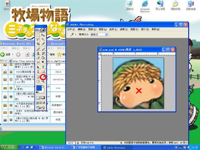Select the Move tool
Screen dimensions: 200x150
click(43, 35)
